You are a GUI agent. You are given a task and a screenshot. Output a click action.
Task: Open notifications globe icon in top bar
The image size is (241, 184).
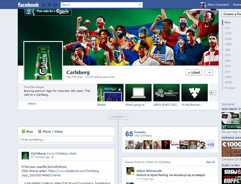(55, 5)
